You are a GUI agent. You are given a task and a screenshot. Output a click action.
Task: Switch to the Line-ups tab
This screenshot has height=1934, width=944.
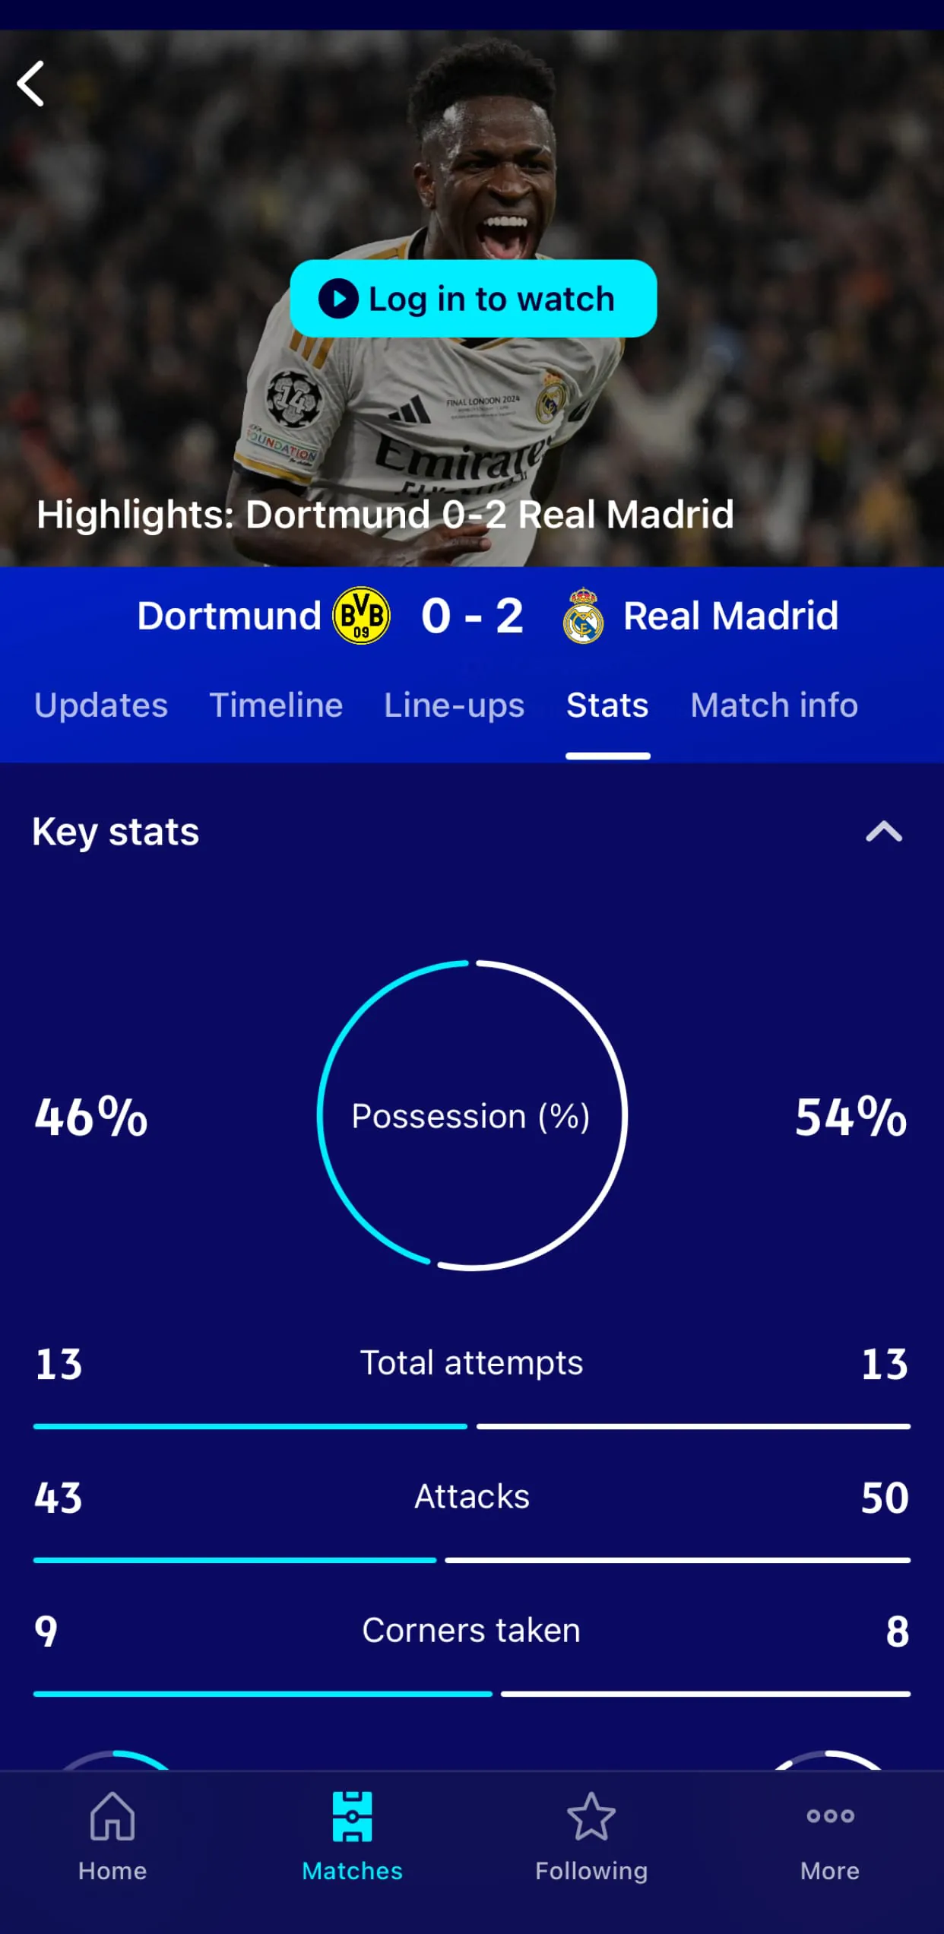click(x=455, y=705)
